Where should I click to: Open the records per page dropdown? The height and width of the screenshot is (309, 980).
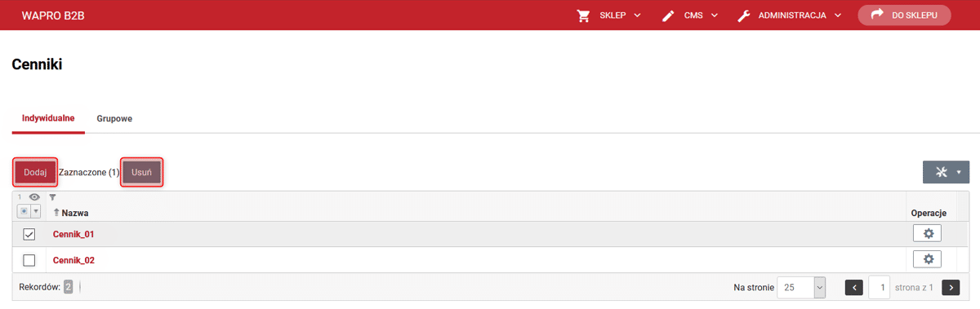(802, 287)
